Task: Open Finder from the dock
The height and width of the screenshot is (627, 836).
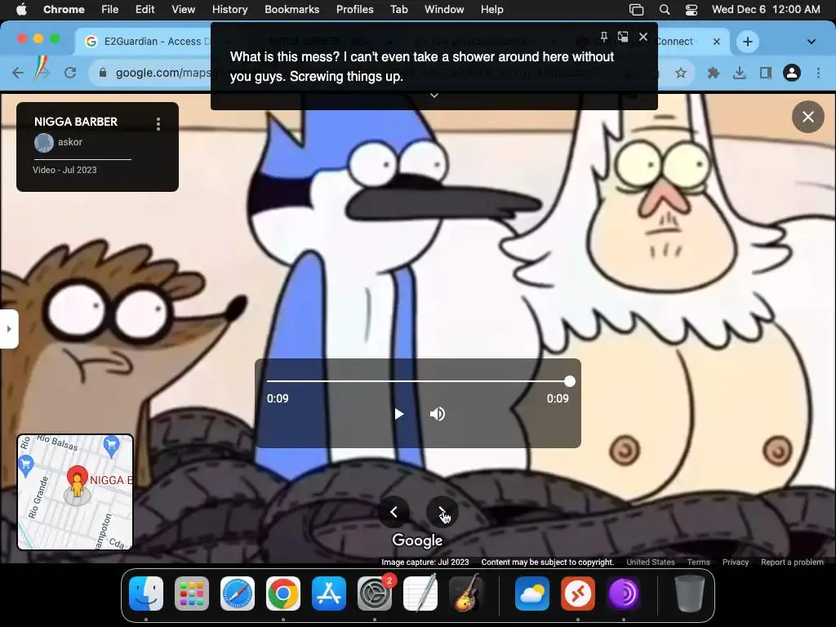Action: pyautogui.click(x=146, y=594)
